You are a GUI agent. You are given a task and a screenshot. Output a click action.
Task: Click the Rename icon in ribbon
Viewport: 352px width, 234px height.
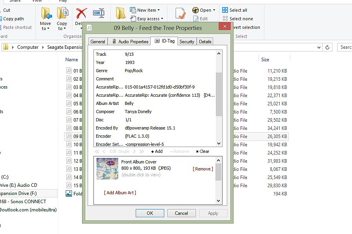click(x=99, y=13)
